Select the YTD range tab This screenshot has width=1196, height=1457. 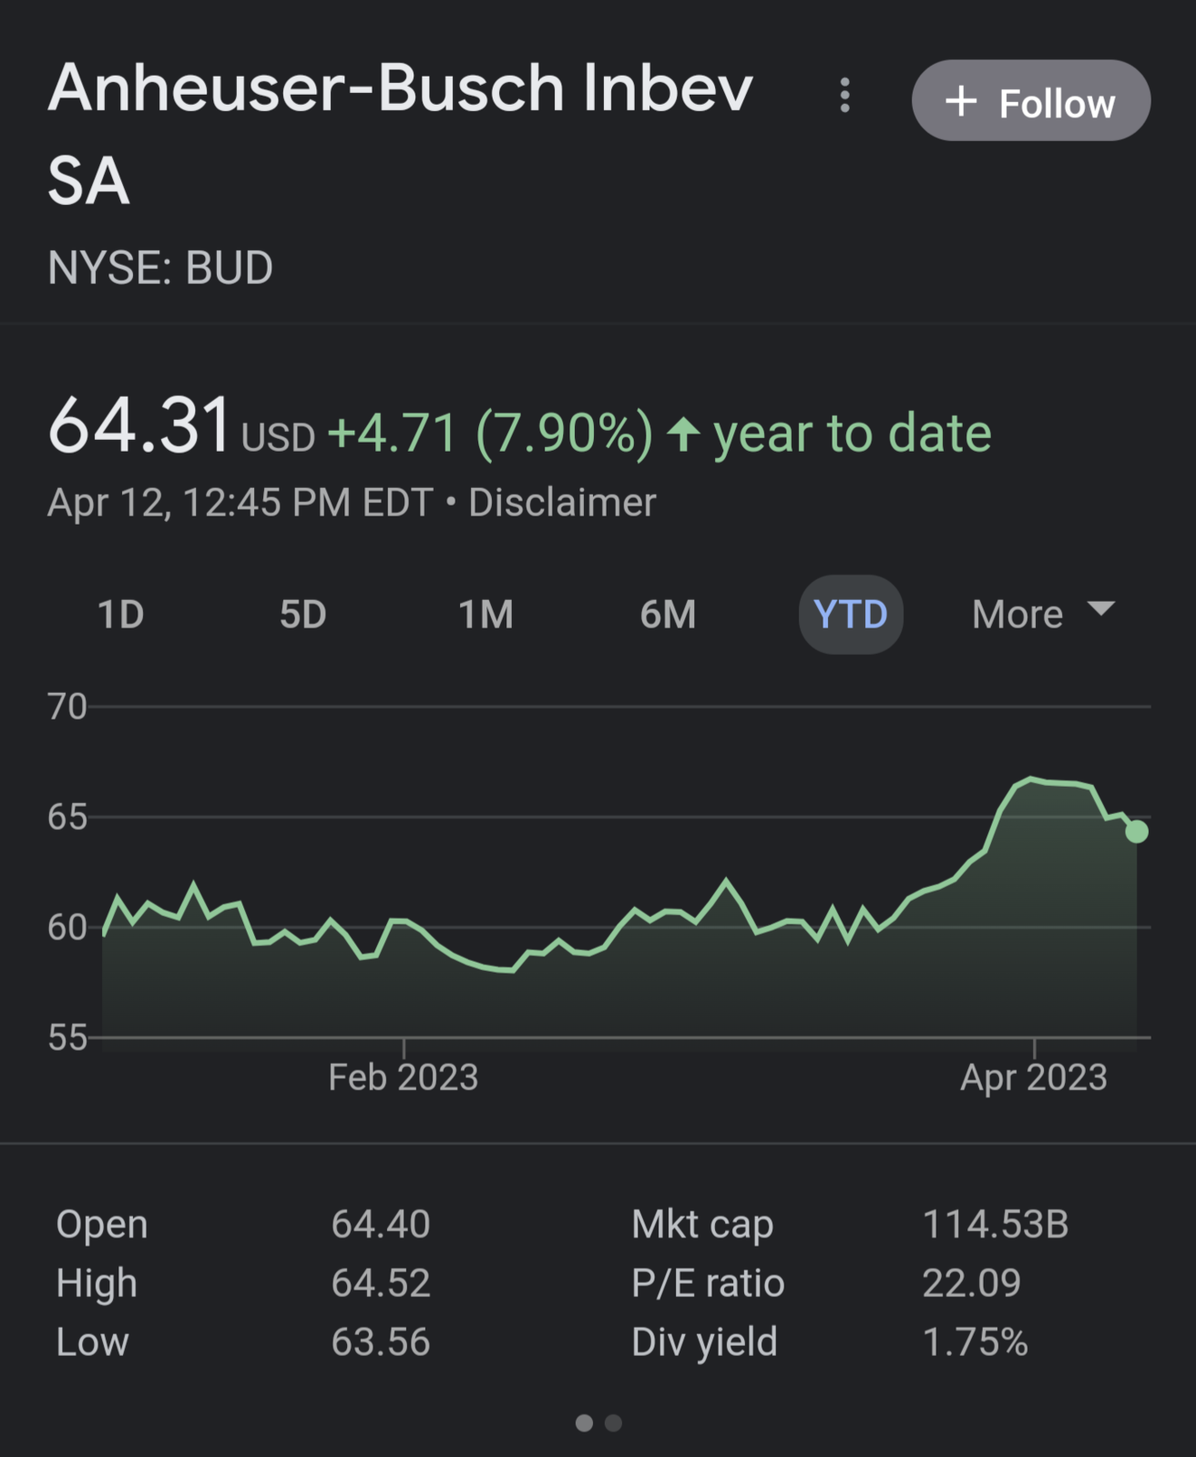point(851,615)
